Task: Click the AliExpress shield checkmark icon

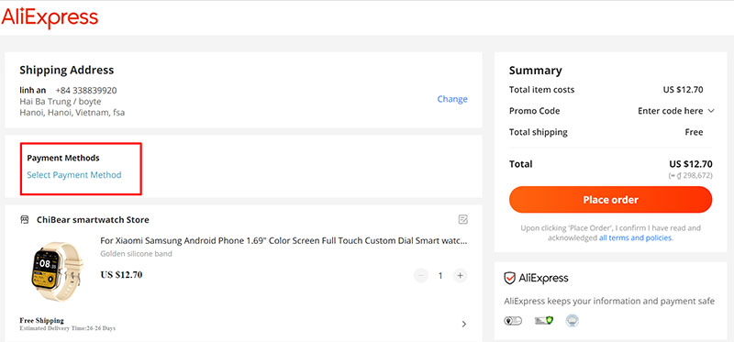Action: (x=509, y=279)
